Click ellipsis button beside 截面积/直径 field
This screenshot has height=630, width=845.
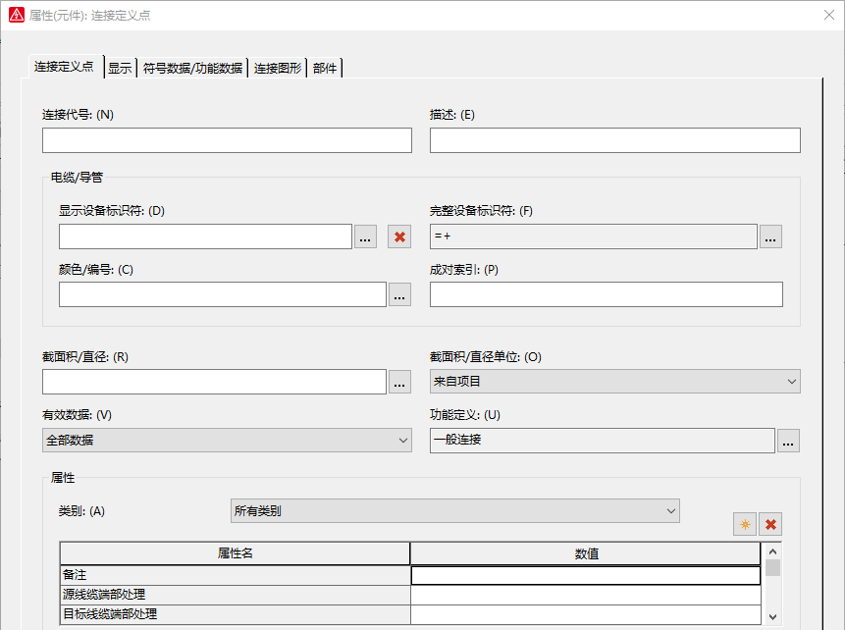click(399, 382)
